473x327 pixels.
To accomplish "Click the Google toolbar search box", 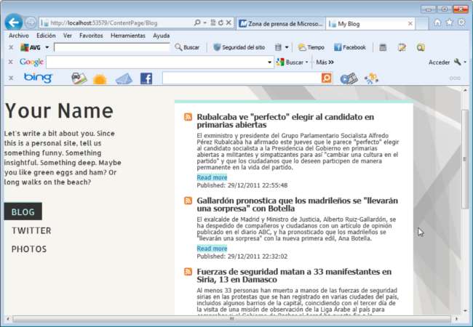I will [156, 62].
